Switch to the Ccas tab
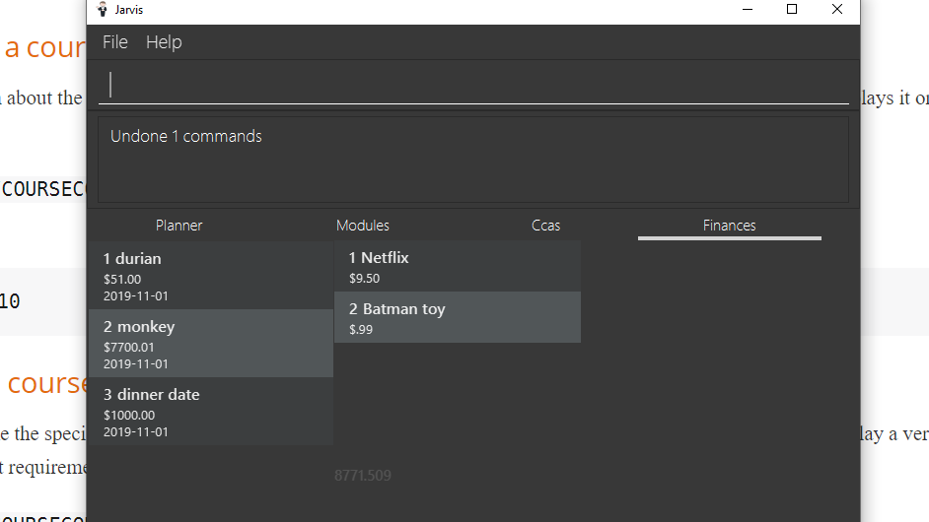This screenshot has height=522, width=929. click(x=545, y=226)
